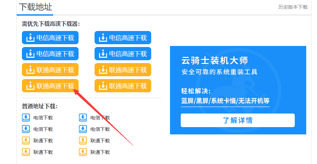Viewport: 317px width, 164px height.
Task: Click the blue download icon beside the first 电信下载 in the left column
Action: (26, 118)
